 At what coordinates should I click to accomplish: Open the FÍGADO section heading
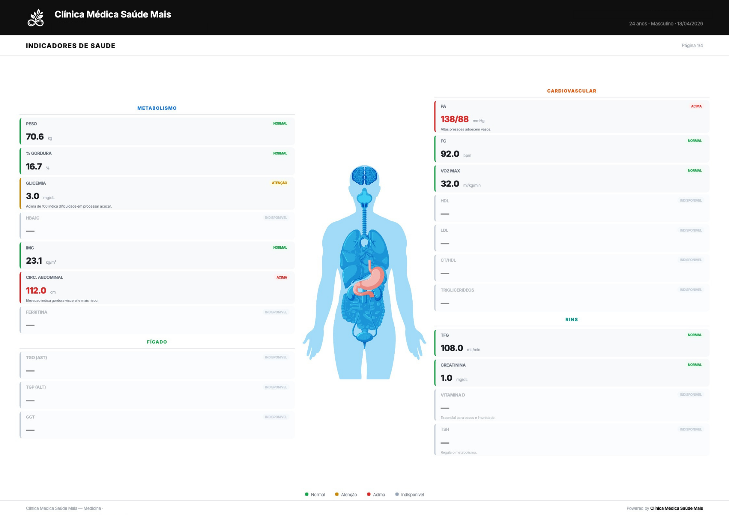(x=157, y=342)
